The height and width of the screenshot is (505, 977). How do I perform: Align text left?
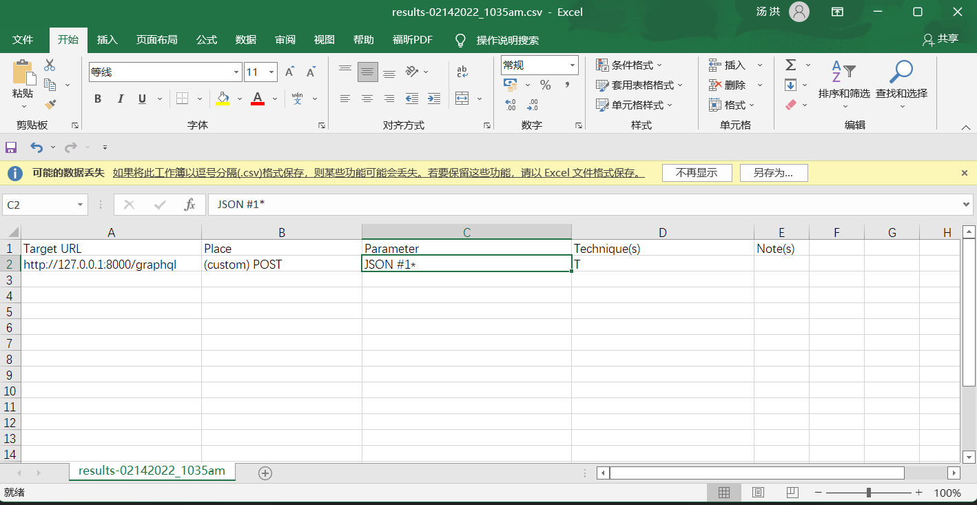coord(345,99)
